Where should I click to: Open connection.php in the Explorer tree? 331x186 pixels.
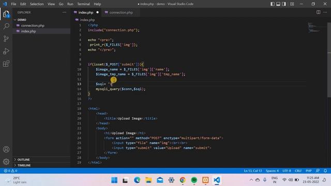tap(33, 25)
